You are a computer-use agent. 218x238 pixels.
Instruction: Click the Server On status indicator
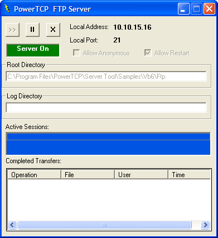pyautogui.click(x=33, y=50)
